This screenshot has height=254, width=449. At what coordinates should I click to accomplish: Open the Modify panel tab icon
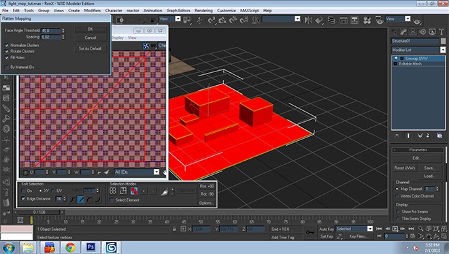point(403,32)
